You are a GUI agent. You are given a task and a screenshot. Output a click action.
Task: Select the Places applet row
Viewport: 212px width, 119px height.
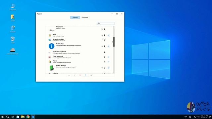tap(79, 62)
